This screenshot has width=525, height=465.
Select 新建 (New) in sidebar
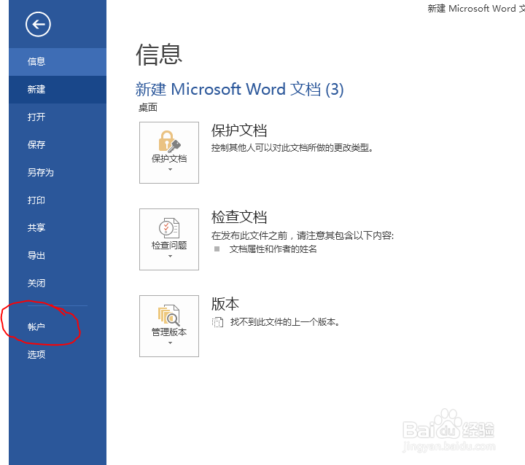58,90
